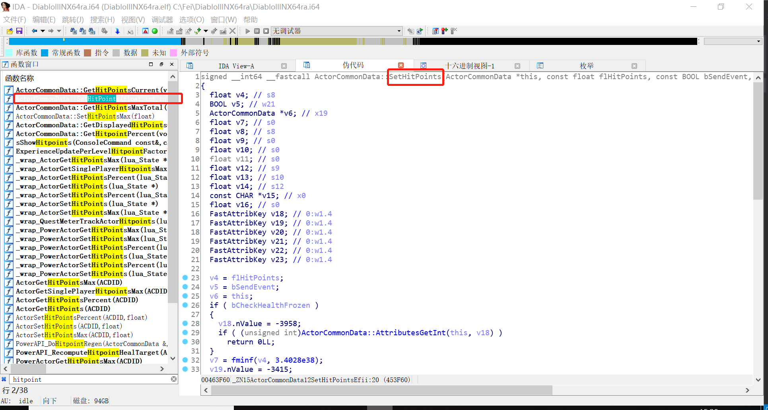
Task: Float the 函数窗口 panel with the square button
Action: tap(151, 64)
